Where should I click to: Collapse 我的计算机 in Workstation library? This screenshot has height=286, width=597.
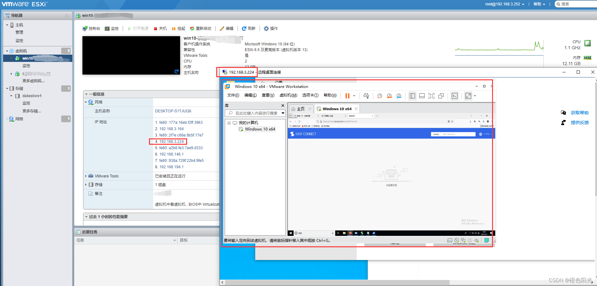point(229,123)
